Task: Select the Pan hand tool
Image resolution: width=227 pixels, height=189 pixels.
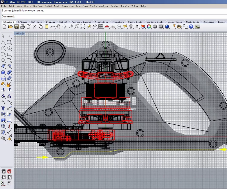Action: [x=58, y=27]
